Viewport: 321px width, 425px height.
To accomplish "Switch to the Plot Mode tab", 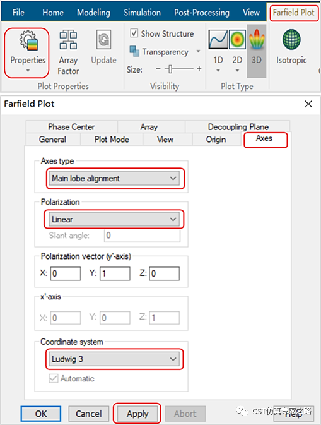I will (112, 140).
